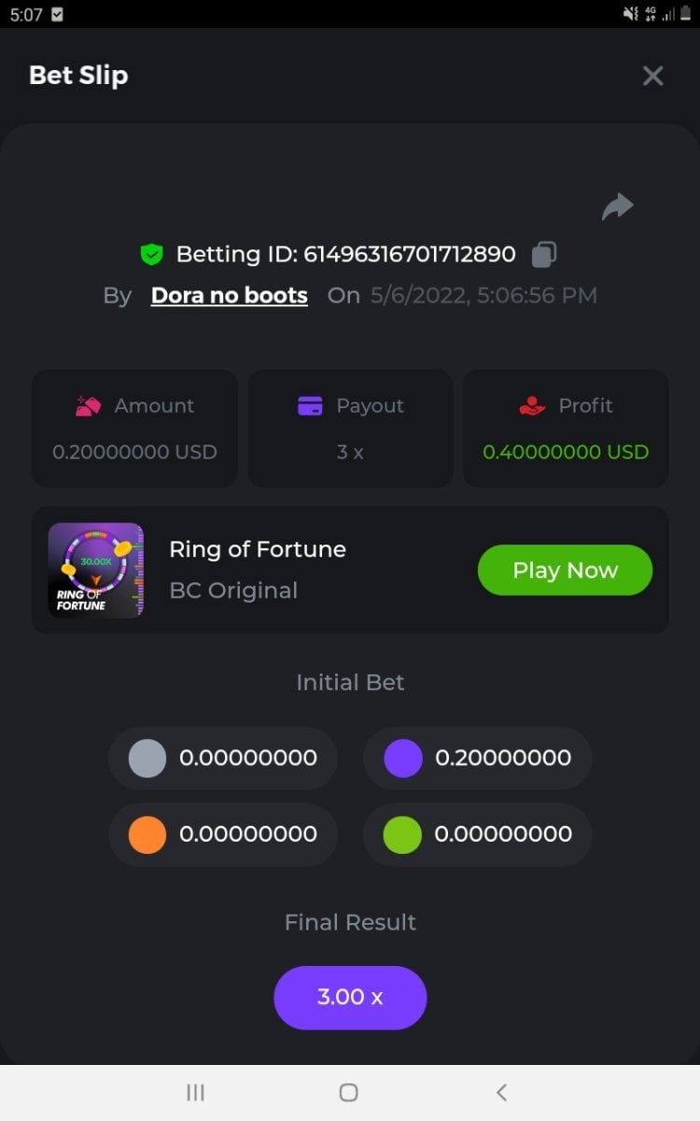Click the Profit hand icon
This screenshot has height=1121, width=700.
(x=531, y=406)
